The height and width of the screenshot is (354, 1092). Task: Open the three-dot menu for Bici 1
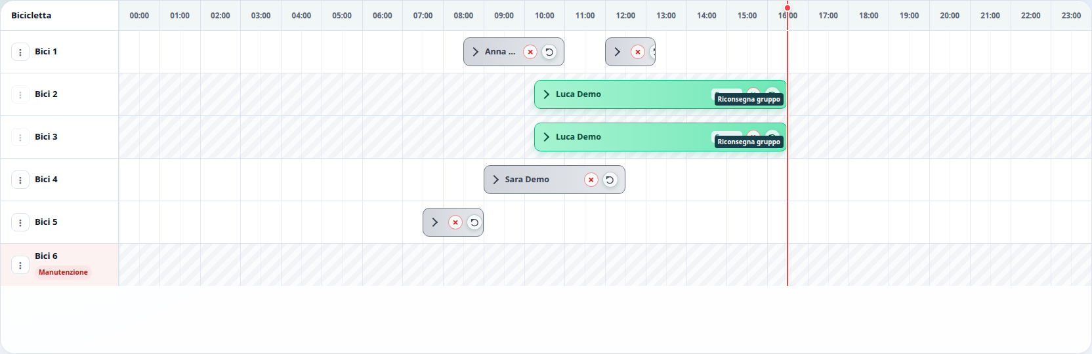[20, 52]
